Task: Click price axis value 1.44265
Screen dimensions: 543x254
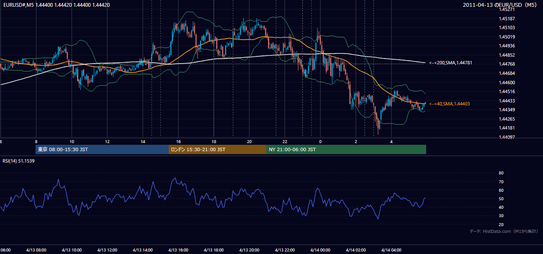Action: click(x=507, y=119)
